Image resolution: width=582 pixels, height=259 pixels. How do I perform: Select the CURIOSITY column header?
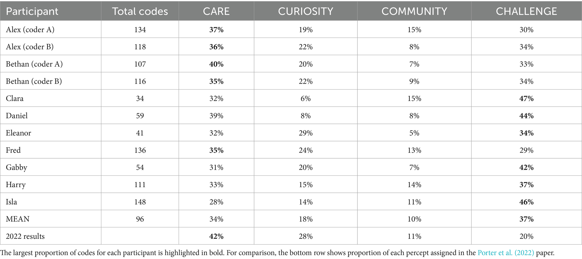point(306,11)
